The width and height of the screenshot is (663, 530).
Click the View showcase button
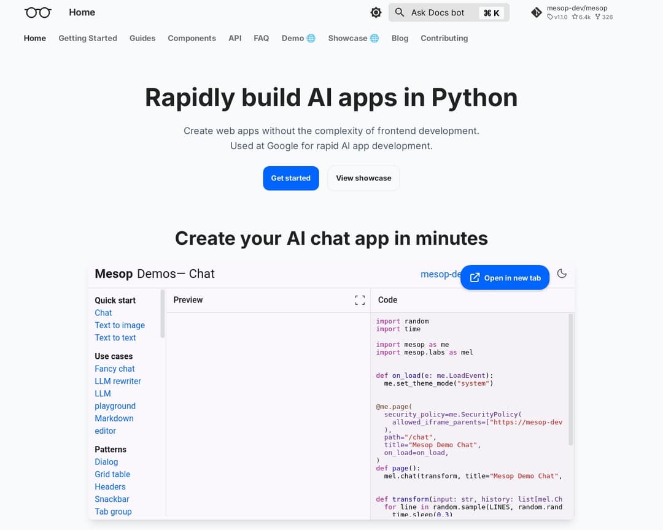click(x=363, y=178)
